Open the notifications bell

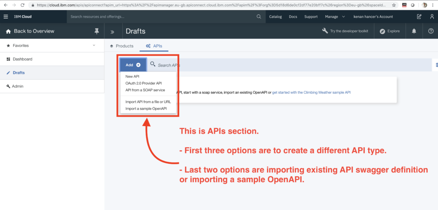[414, 31]
